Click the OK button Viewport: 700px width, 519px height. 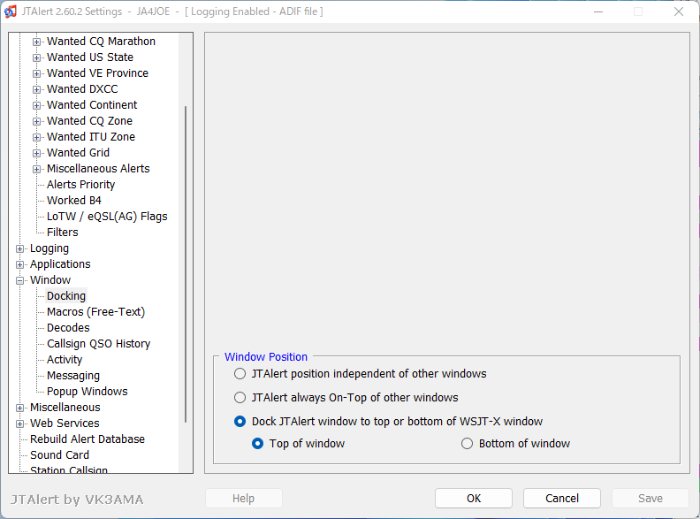(x=474, y=499)
